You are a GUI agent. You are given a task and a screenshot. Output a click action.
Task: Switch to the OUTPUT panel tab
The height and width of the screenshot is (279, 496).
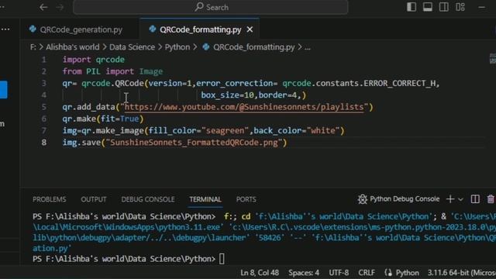pyautogui.click(x=94, y=200)
